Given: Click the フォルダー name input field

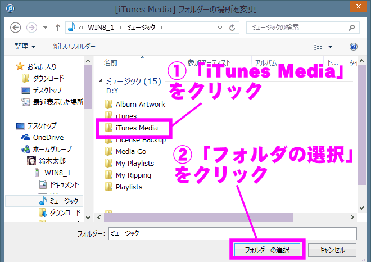Looking at the screenshot, I should pos(230,233).
